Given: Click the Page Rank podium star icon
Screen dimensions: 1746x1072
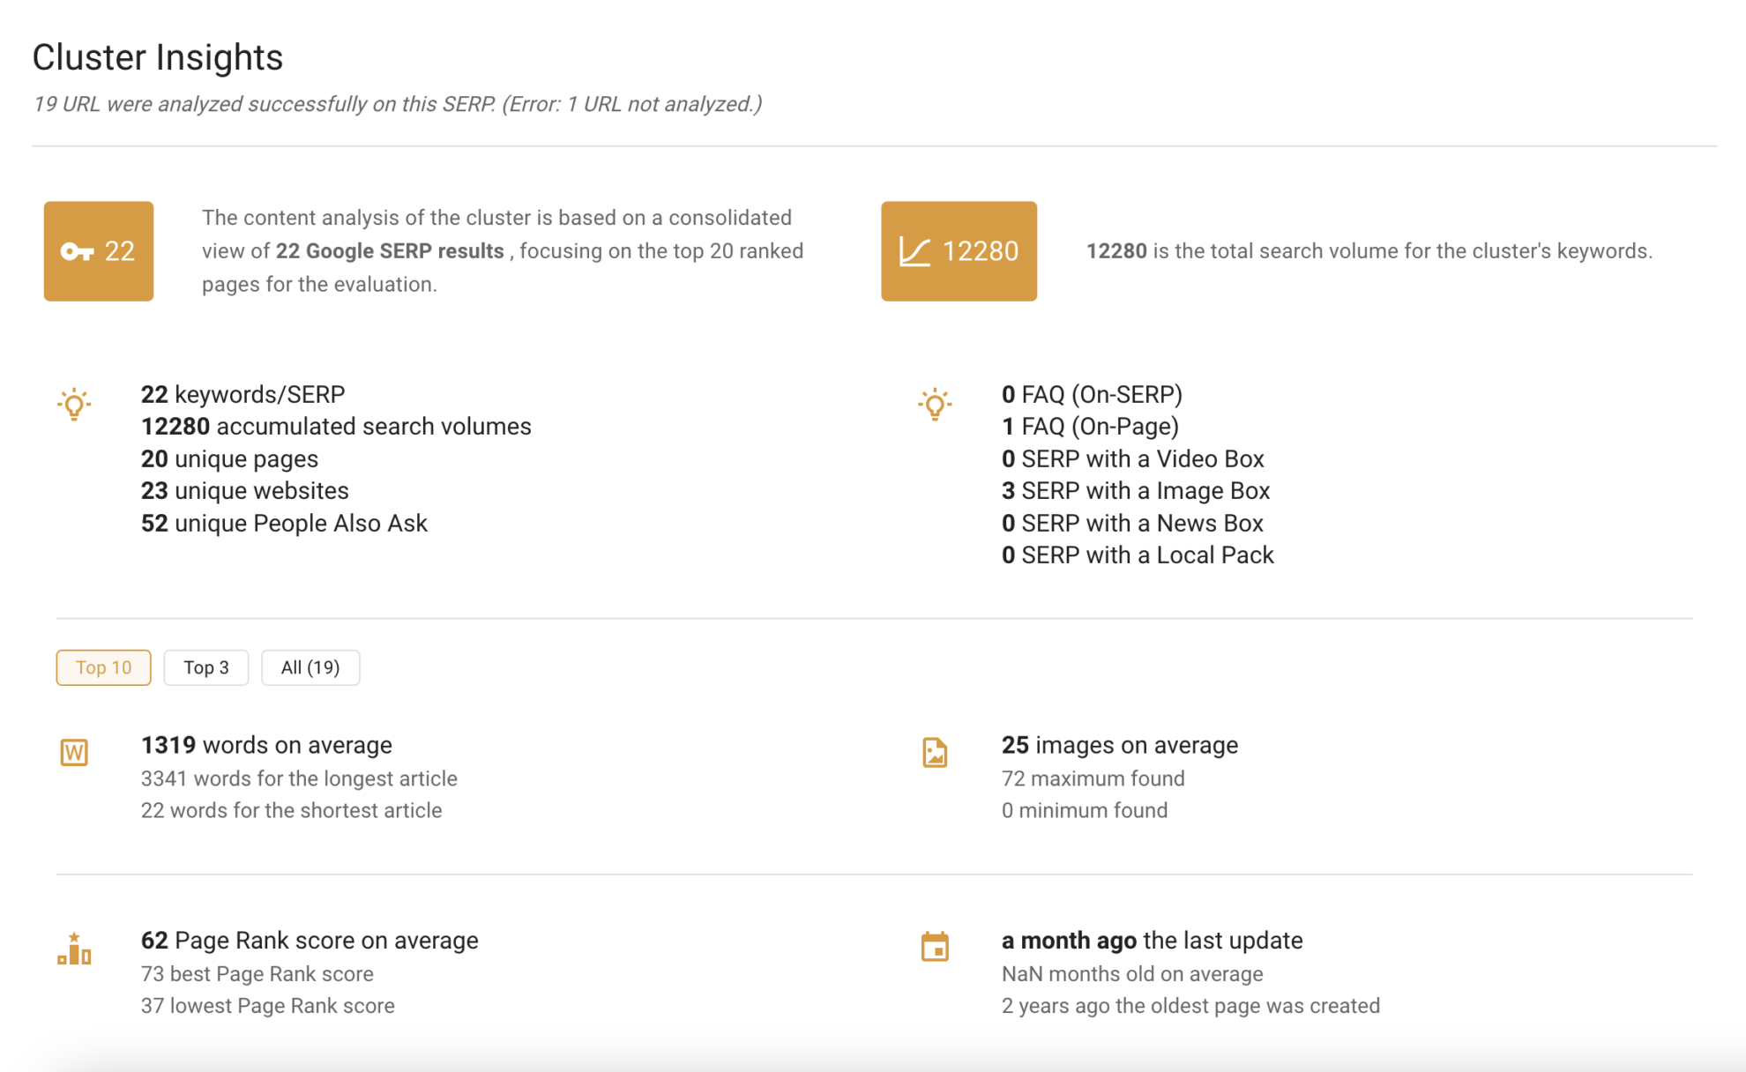Looking at the screenshot, I should click(x=74, y=949).
